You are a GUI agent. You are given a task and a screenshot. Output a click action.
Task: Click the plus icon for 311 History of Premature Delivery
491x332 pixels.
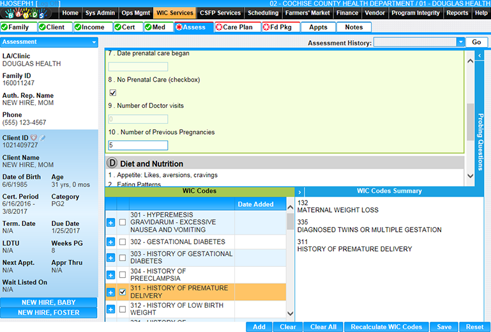click(110, 292)
